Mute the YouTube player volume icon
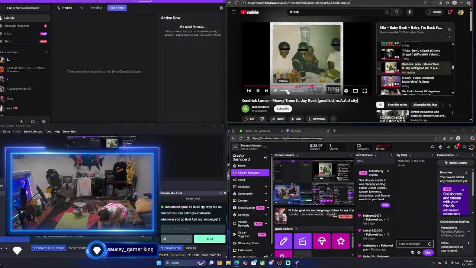The width and height of the screenshot is (476, 268). [x=276, y=91]
